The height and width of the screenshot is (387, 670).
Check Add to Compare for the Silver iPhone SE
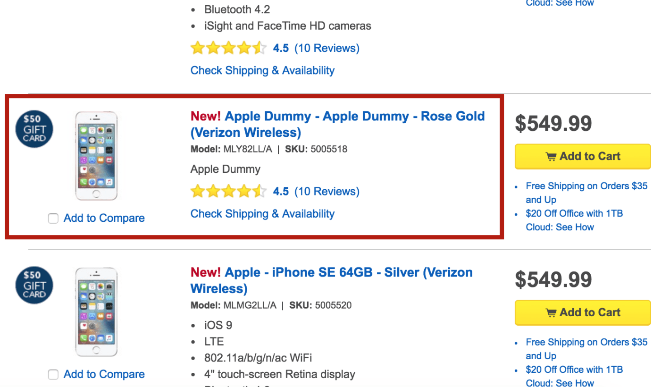click(x=53, y=374)
